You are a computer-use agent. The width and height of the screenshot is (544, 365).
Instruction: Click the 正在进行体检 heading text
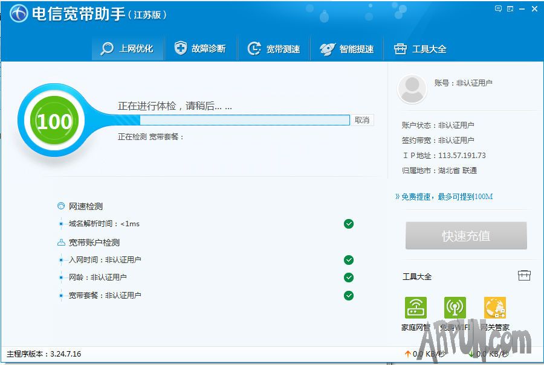[x=175, y=106]
